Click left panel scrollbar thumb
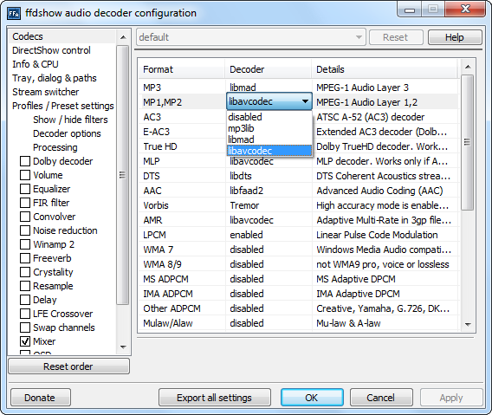The height and width of the screenshot is (415, 492). pyautogui.click(x=123, y=175)
